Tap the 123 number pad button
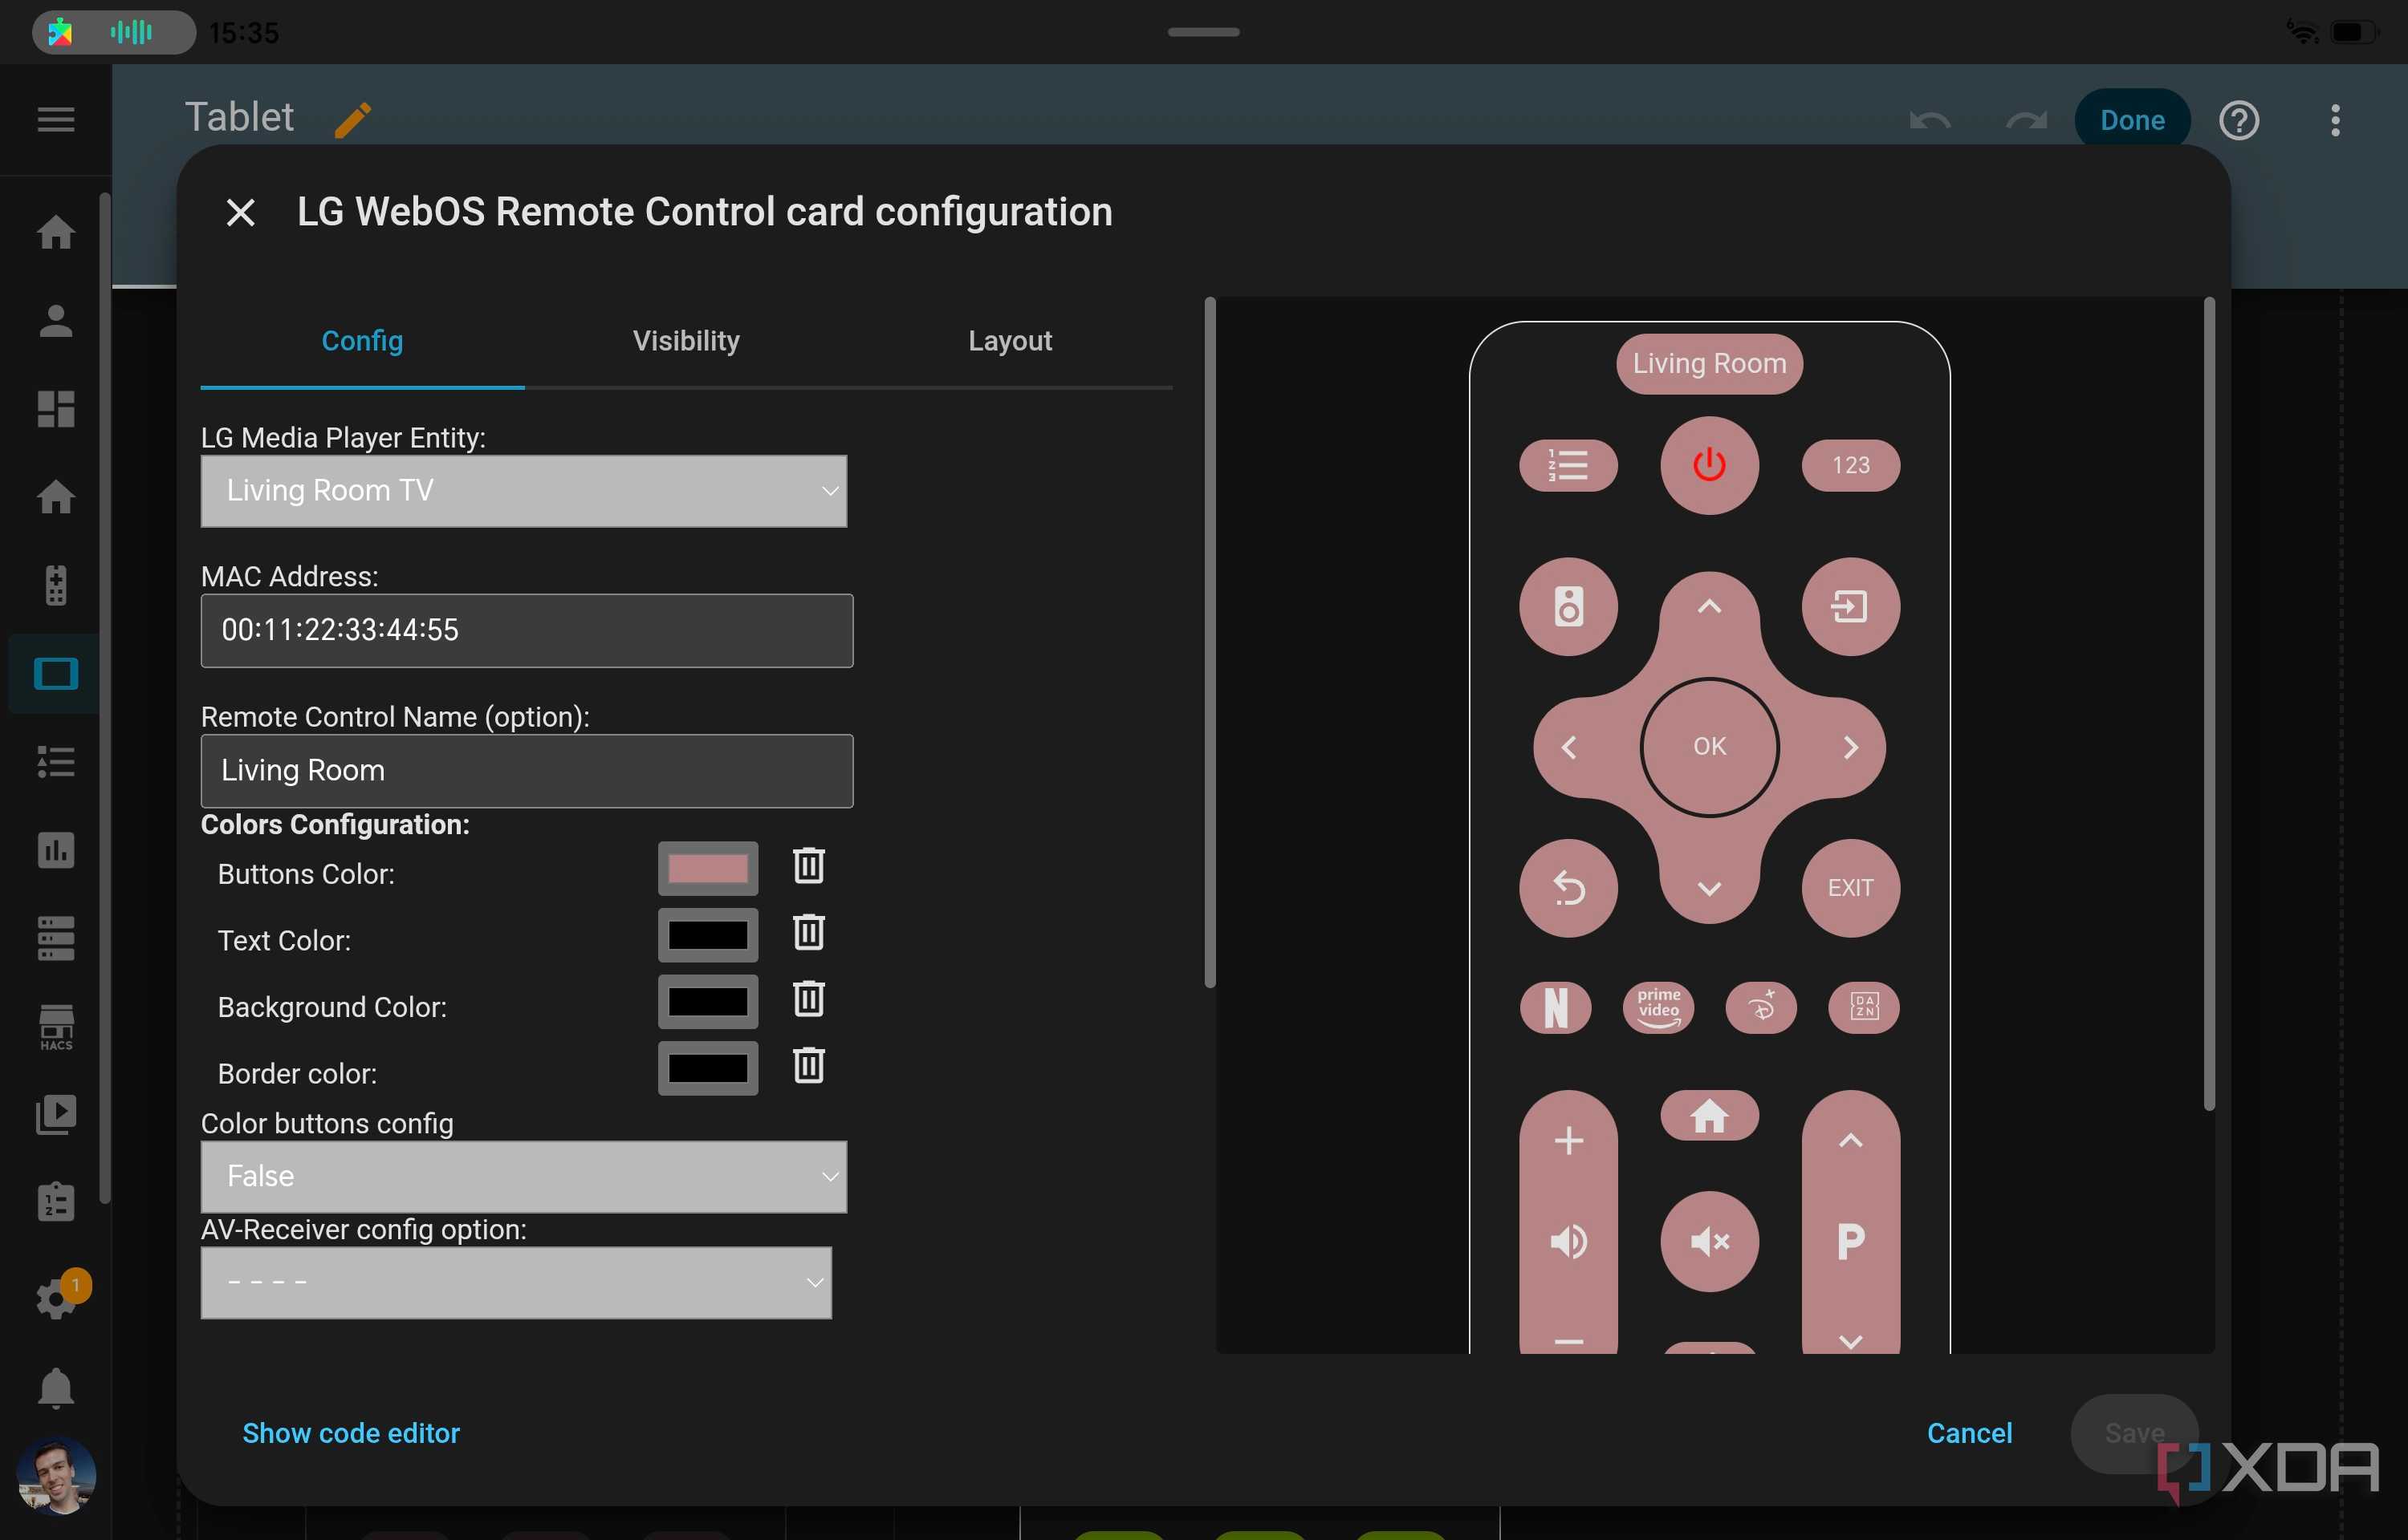Image resolution: width=2408 pixels, height=1540 pixels. point(1850,465)
